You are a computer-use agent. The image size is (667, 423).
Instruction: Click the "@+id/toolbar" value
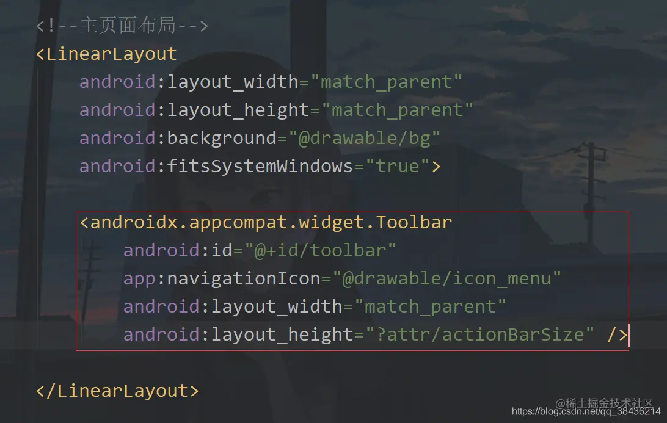pyautogui.click(x=320, y=250)
